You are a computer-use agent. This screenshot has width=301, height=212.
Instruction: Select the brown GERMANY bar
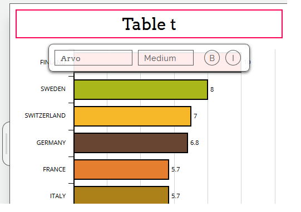coord(131,143)
